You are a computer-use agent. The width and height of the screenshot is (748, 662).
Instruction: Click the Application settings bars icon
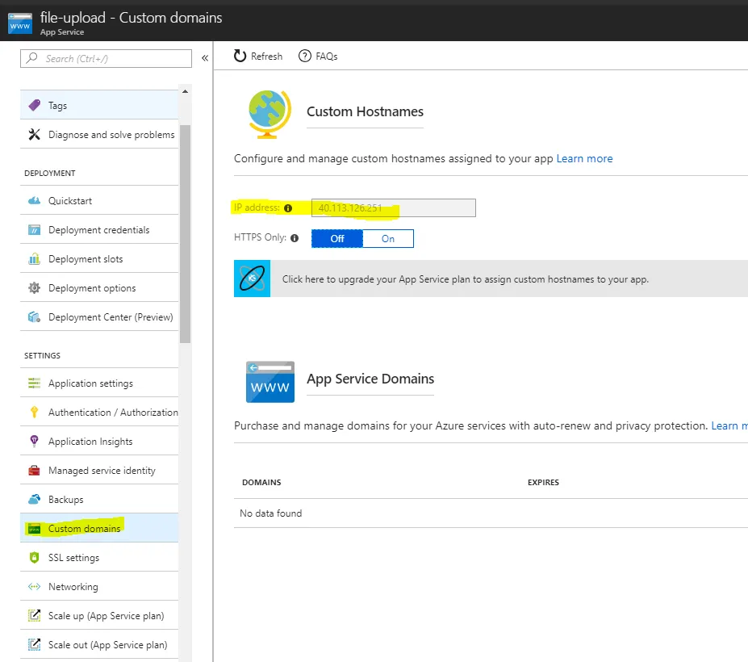(35, 383)
